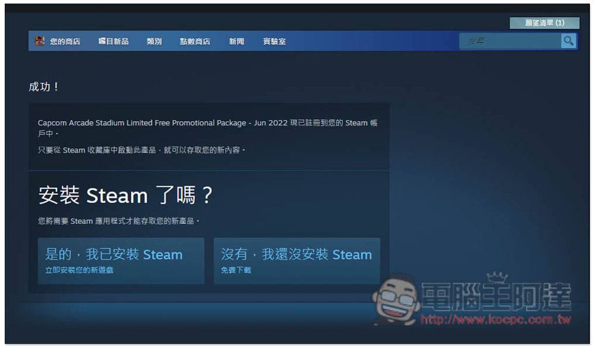Click the 安裝 Steam 了嗎？ heading
Viewport: 594px width, 348px height.
[125, 196]
